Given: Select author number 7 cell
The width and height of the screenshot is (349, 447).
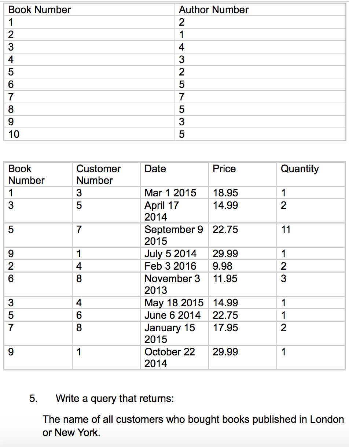Looking at the screenshot, I should [181, 97].
